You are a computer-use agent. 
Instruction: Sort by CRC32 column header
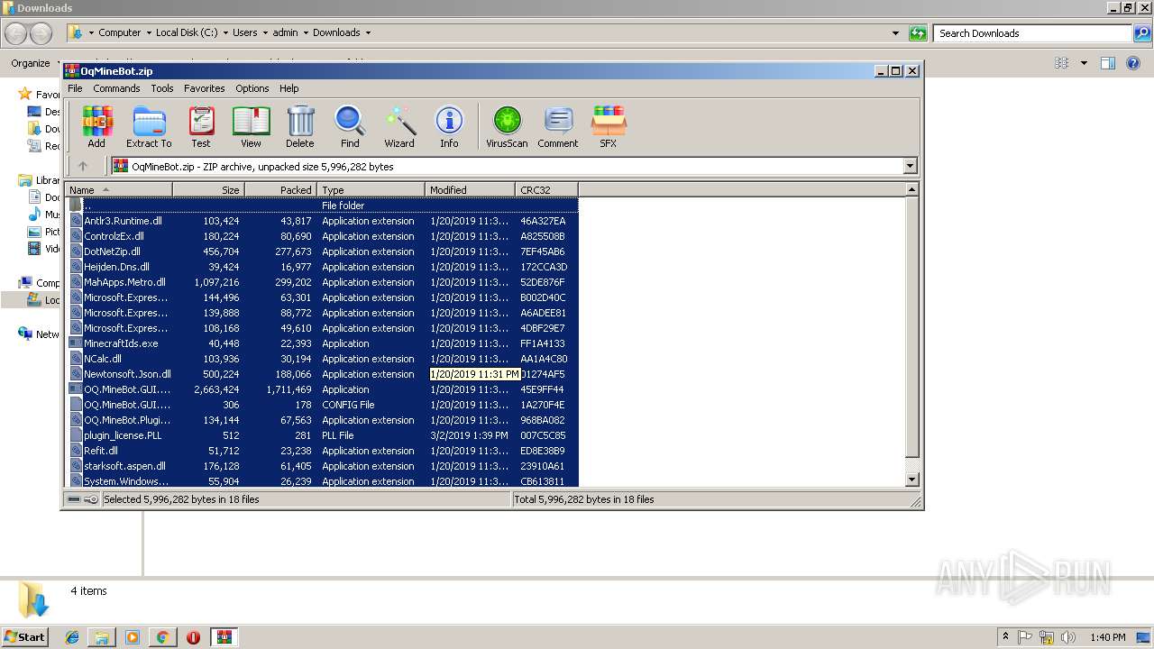[546, 189]
